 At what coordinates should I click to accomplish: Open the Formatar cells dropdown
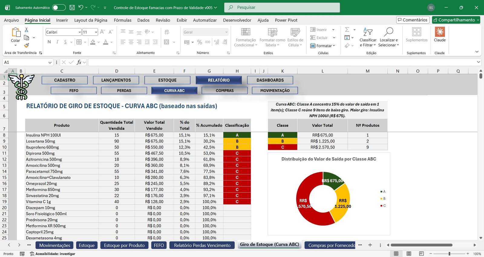point(323,46)
